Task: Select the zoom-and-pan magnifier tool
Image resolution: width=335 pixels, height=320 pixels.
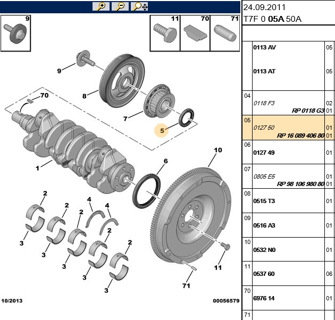Action: tap(139, 6)
